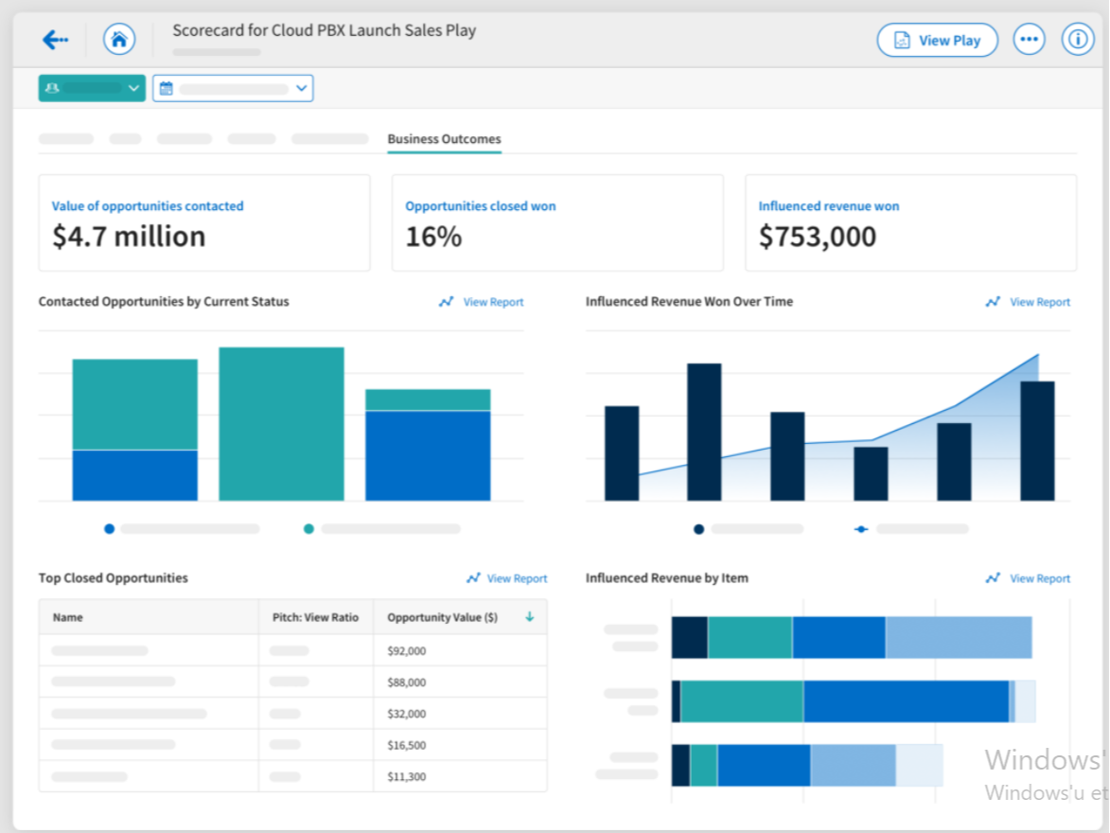Click the back arrow icon
This screenshot has width=1110, height=833.
point(56,40)
